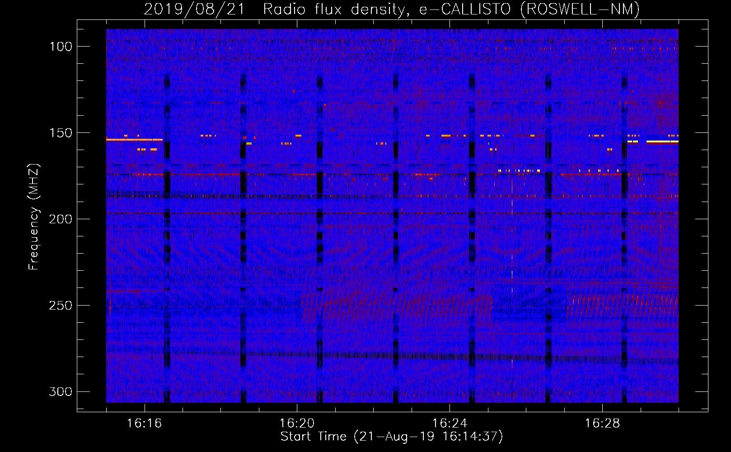Click the 150 frequency tick label
Viewport: 731px width, 452px height.
[61, 133]
